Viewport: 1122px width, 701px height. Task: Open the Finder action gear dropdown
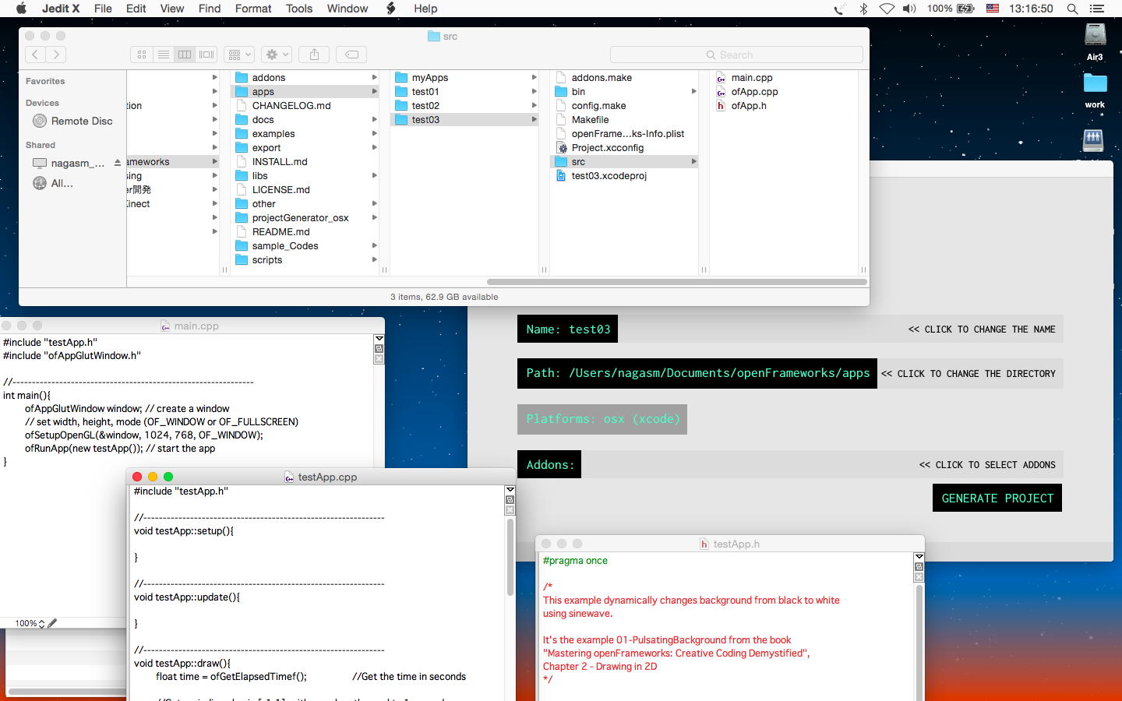(276, 55)
